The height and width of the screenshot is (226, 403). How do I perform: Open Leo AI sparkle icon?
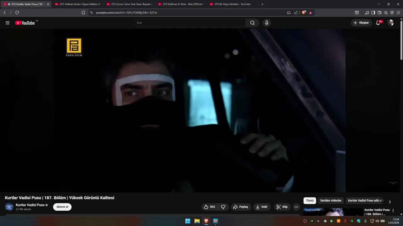[386, 13]
